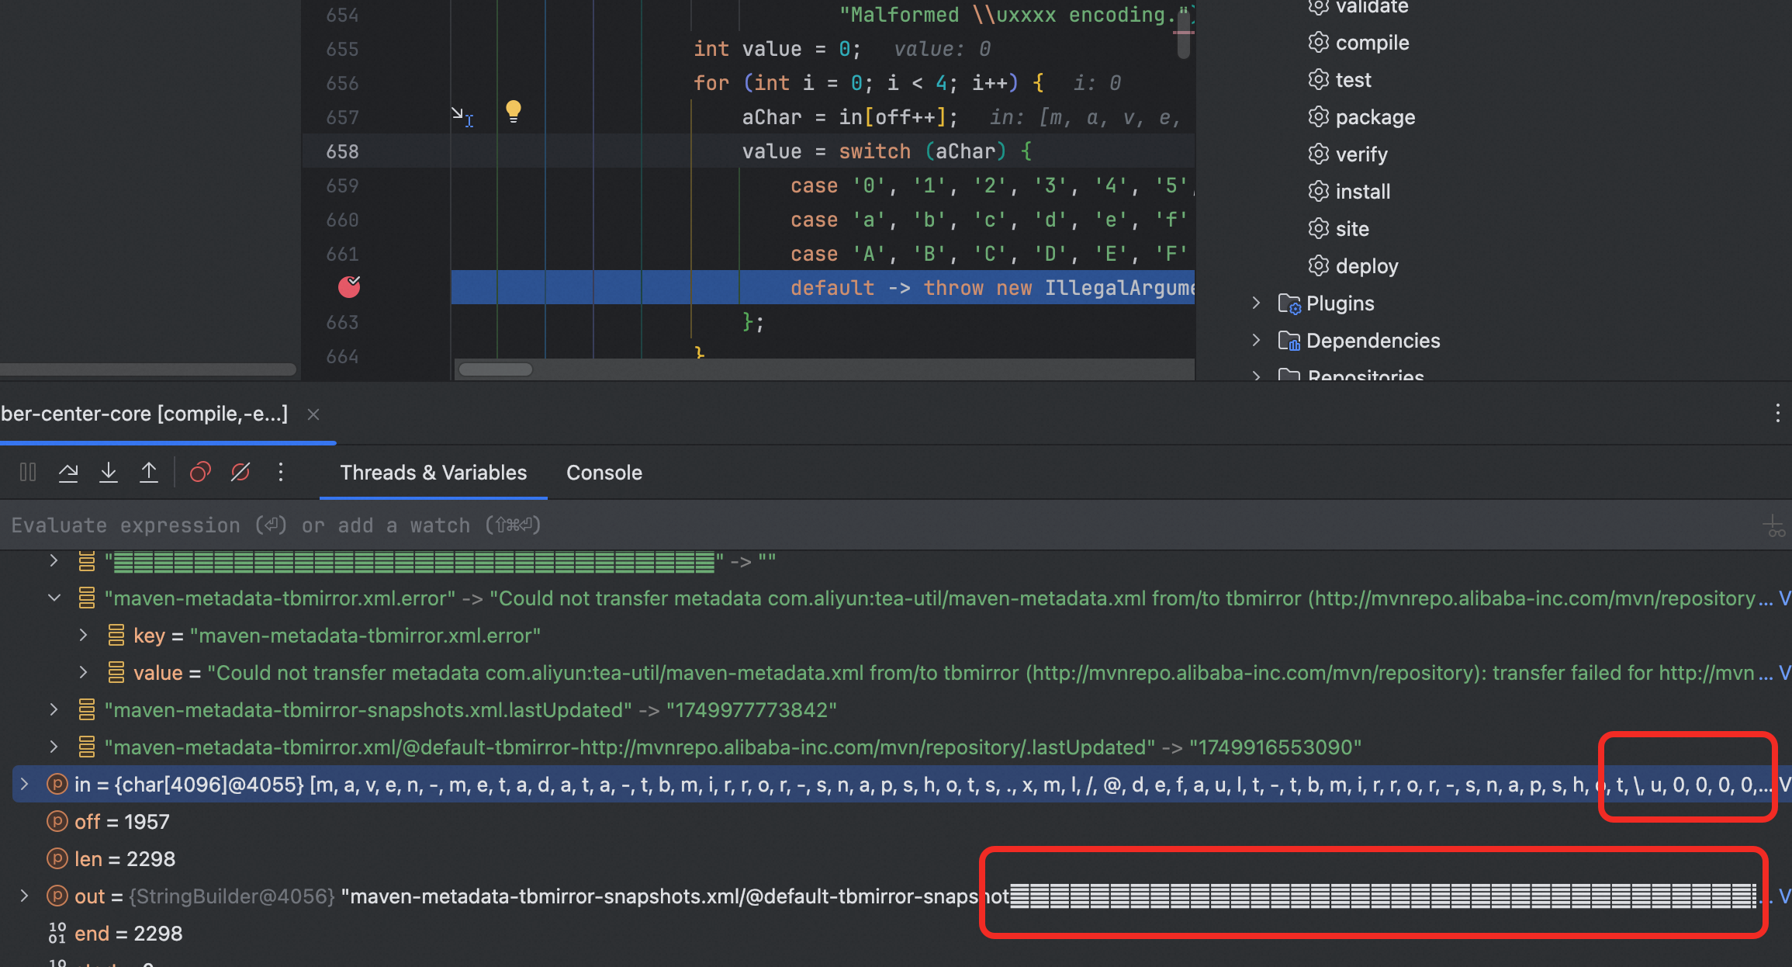Run the Maven install lifecycle goal
Viewport: 1792px width, 967px height.
[x=1362, y=192]
